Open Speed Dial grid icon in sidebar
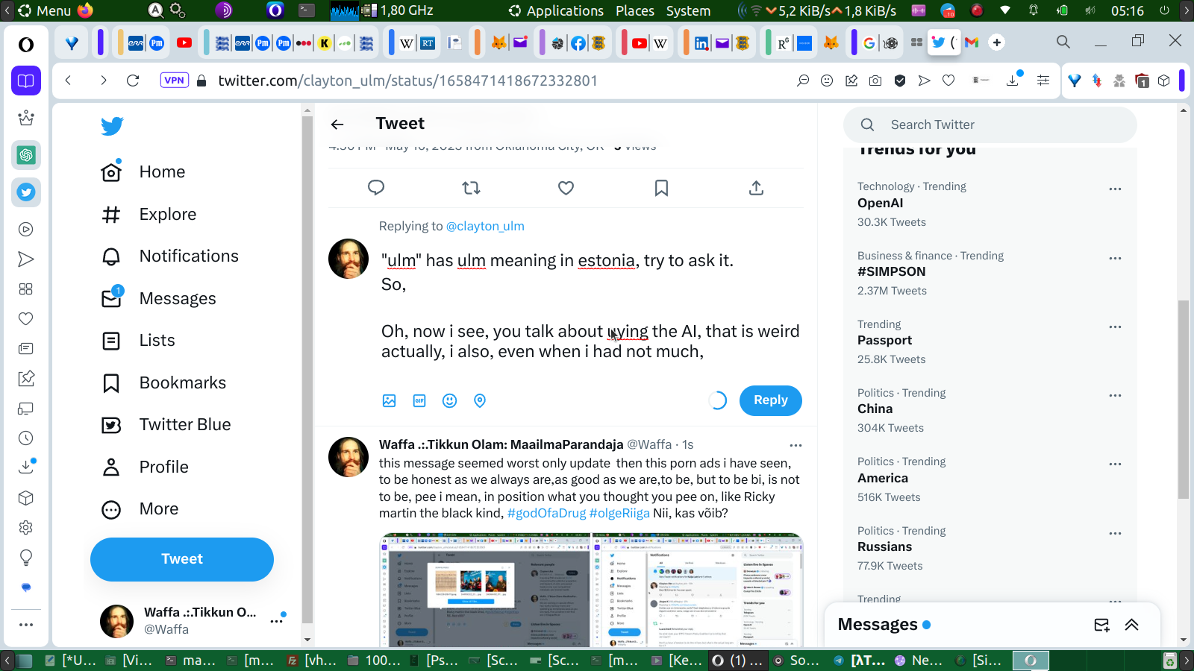This screenshot has width=1194, height=671. pos(26,289)
